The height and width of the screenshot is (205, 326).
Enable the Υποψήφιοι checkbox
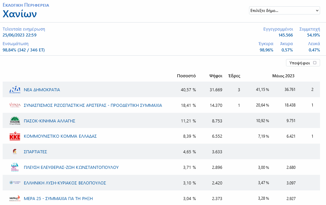point(314,63)
